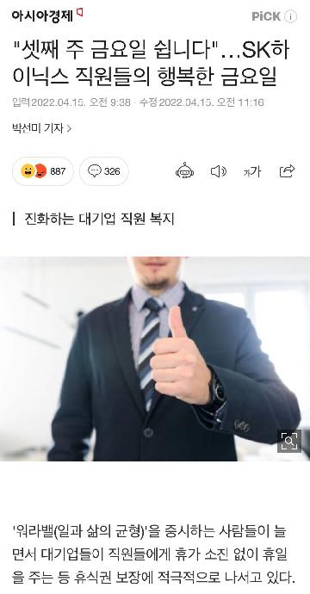Enlarge photo with magnifier icon

(x=289, y=441)
